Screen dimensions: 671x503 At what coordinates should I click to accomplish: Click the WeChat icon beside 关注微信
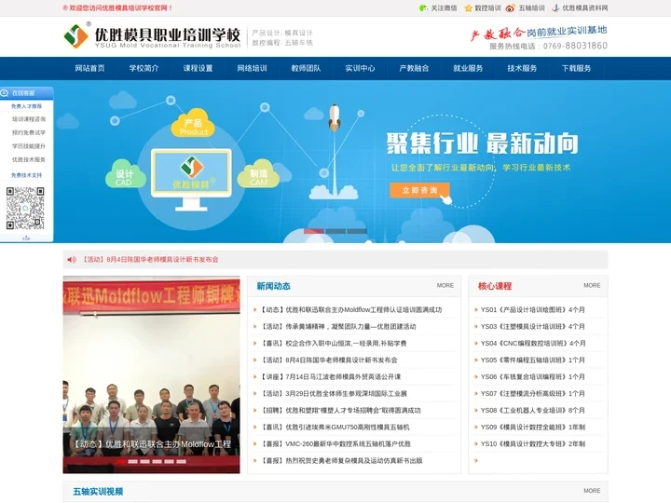pos(423,7)
